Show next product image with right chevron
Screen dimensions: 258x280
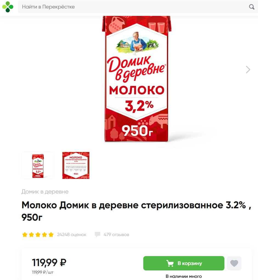[248, 69]
